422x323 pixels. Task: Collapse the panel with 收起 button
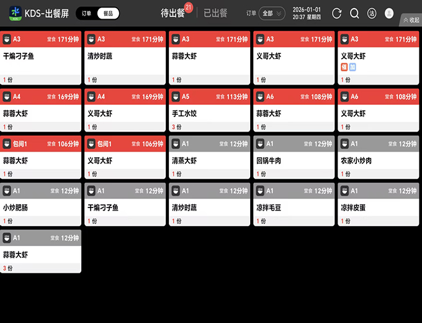(x=411, y=20)
